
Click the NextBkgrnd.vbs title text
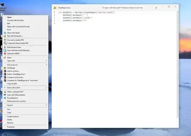(x=64, y=8)
